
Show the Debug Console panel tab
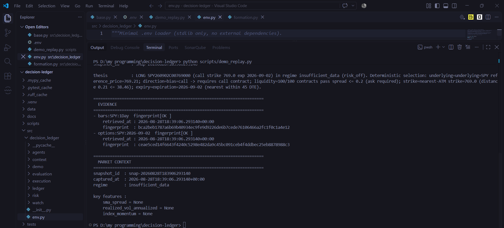pyautogui.click(x=125, y=48)
